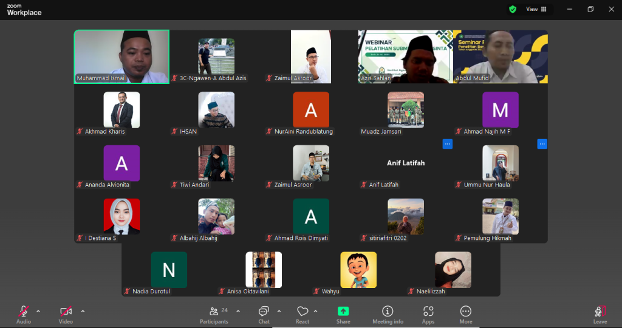
Task: Click the green encryption shield icon
Action: [x=513, y=9]
